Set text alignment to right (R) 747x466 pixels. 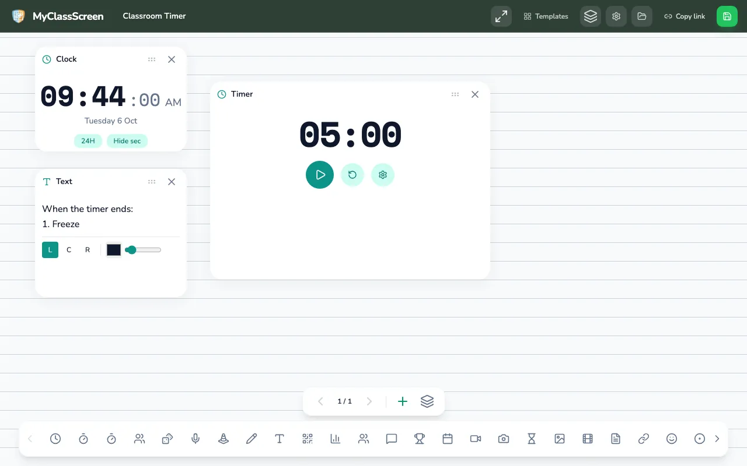[x=88, y=250]
